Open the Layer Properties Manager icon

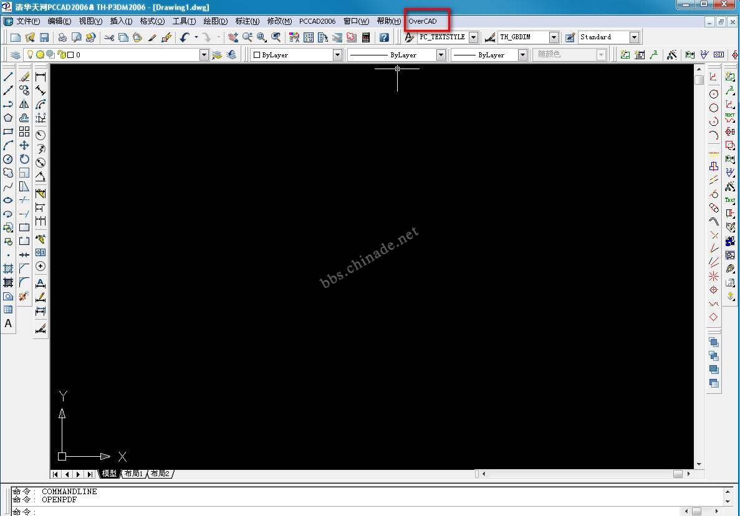pos(15,55)
